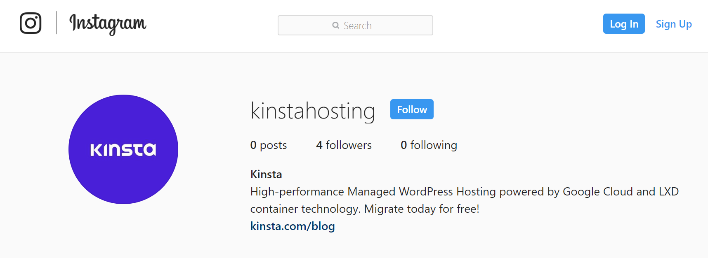Visit the kinsta.com/blog link

292,226
